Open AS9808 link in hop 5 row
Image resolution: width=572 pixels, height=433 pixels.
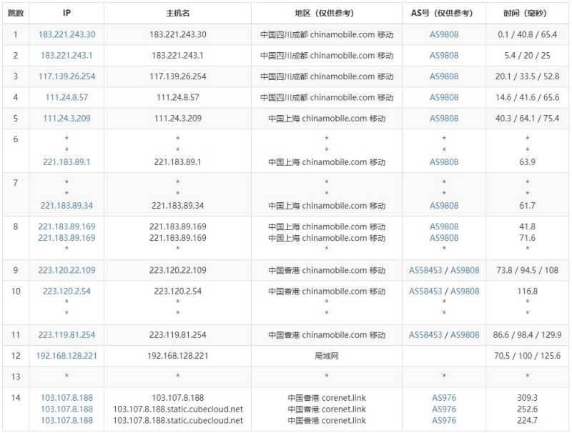coord(444,119)
